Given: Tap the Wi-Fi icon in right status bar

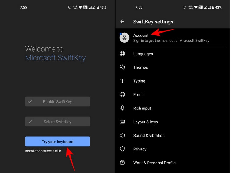Looking at the screenshot, I should tap(196, 7).
